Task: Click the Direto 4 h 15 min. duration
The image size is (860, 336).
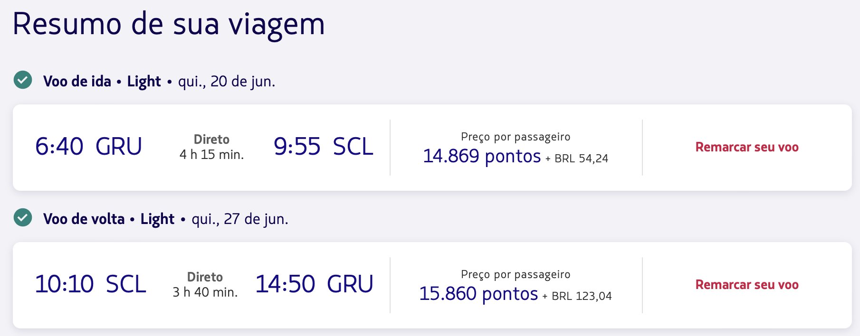Action: point(211,147)
